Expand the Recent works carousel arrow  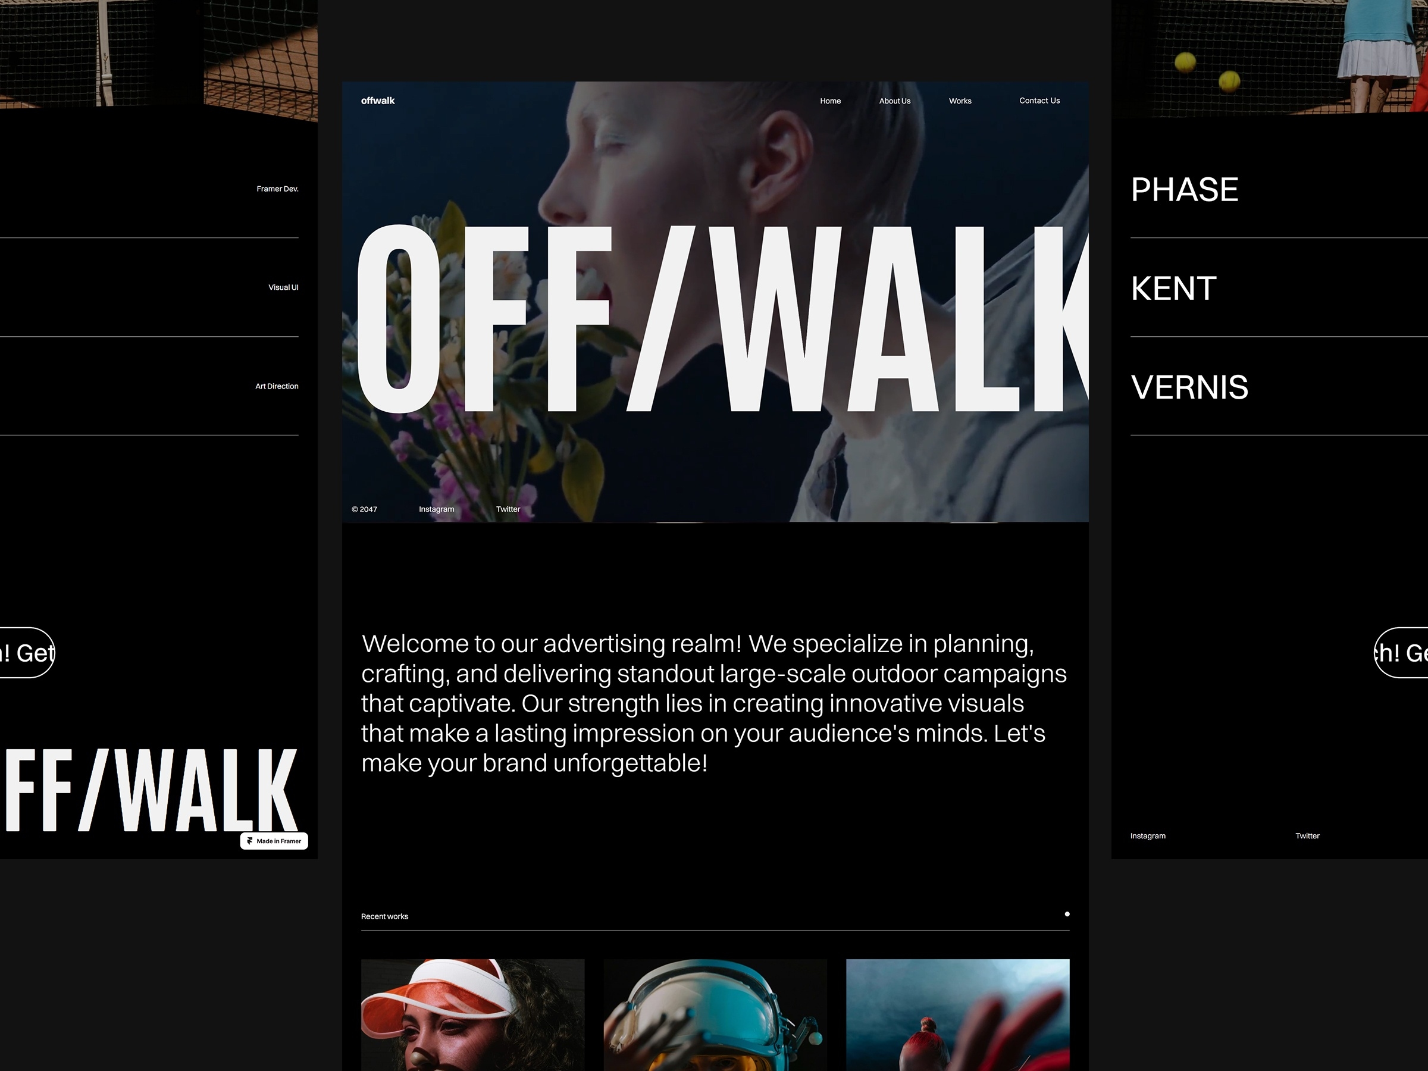tap(1065, 913)
